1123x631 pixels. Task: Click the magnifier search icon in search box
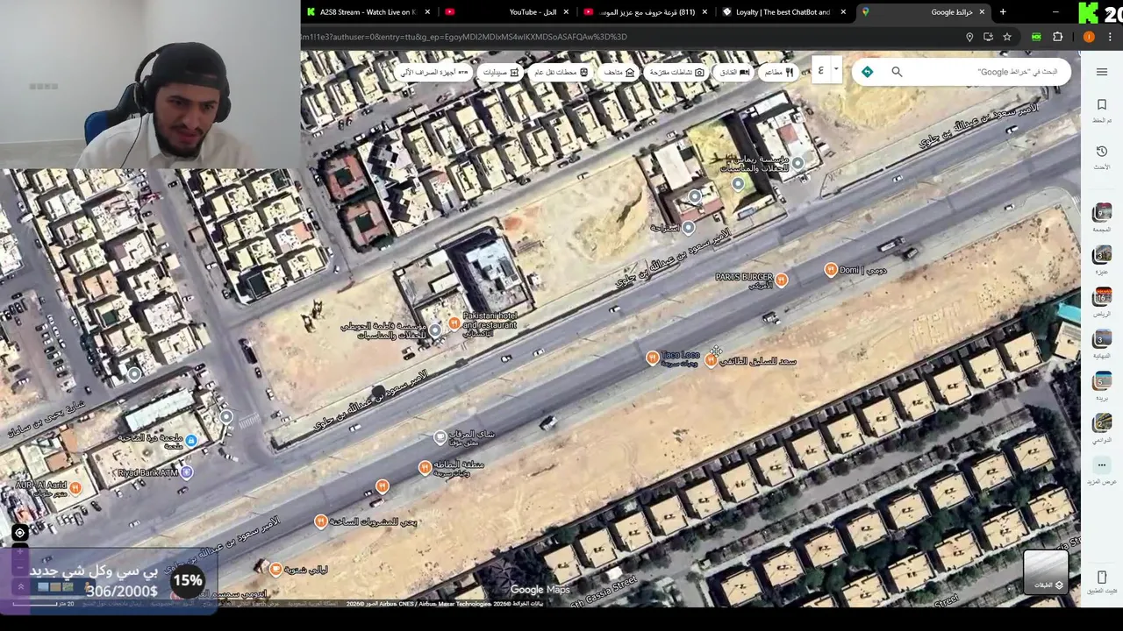click(897, 72)
